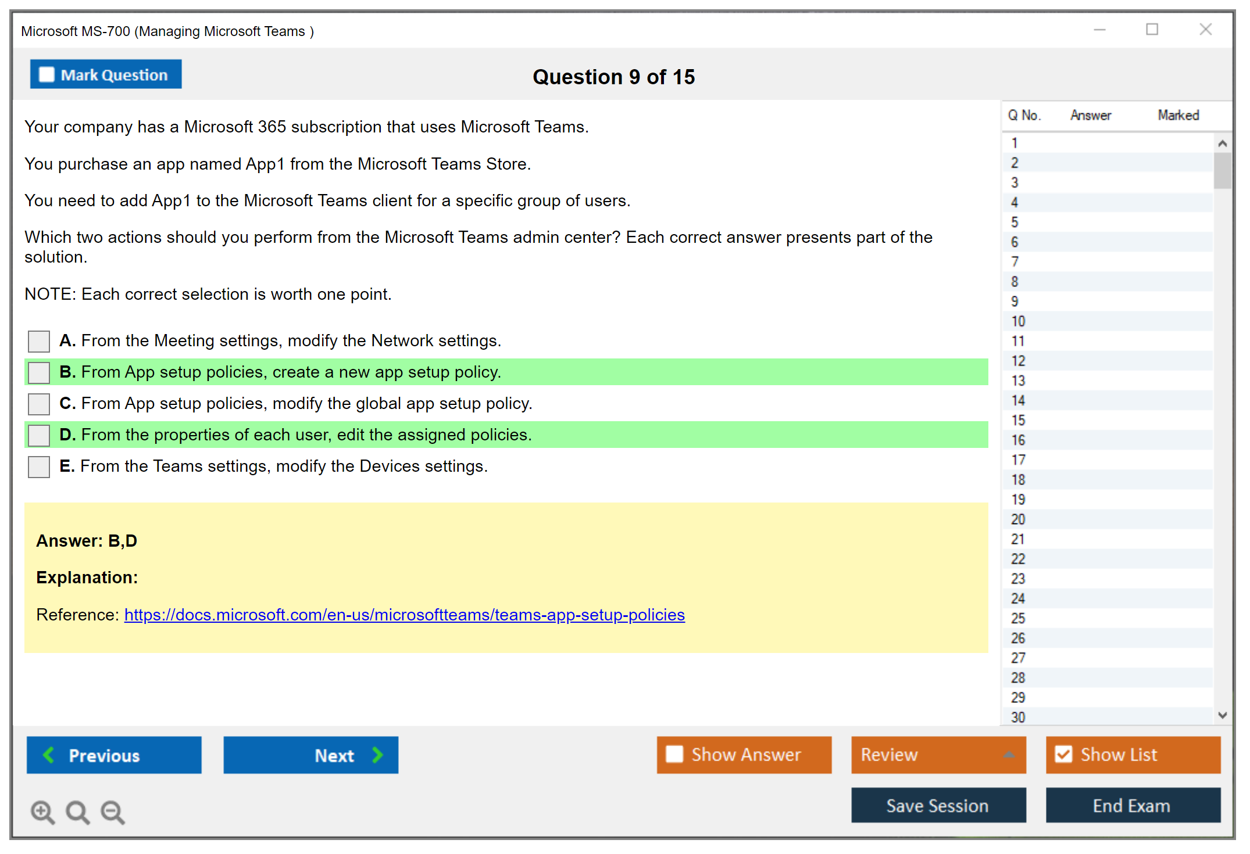
Task: Select option A Meeting settings checkbox
Action: tap(39, 341)
